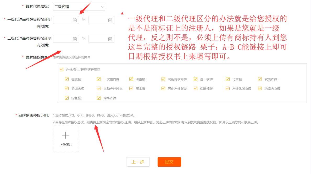311x174 pixels.
Task: Click the 二级代理 start date input field
Action: pyautogui.click(x=66, y=39)
